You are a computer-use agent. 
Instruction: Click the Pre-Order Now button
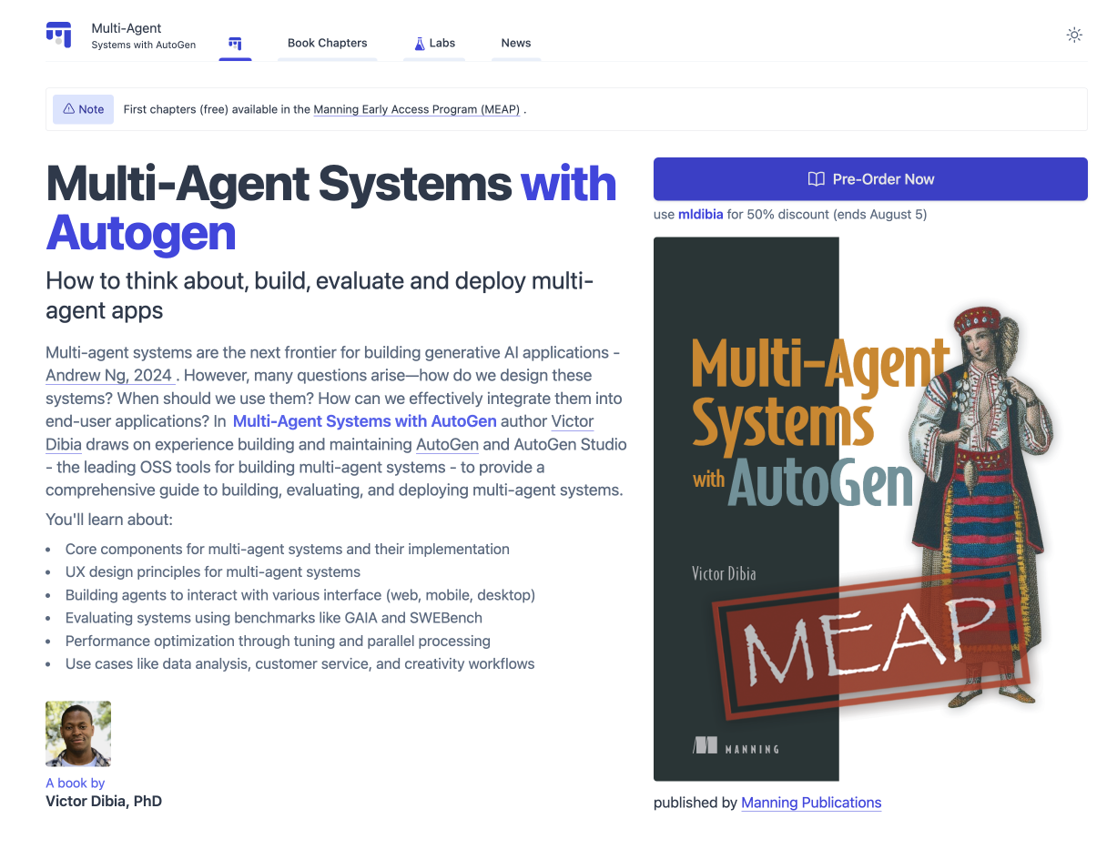[x=870, y=179]
